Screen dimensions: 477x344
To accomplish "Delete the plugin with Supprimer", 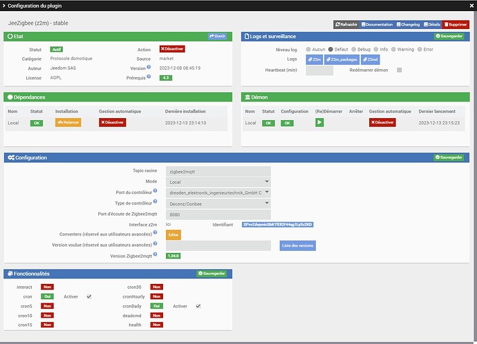I will coord(456,25).
